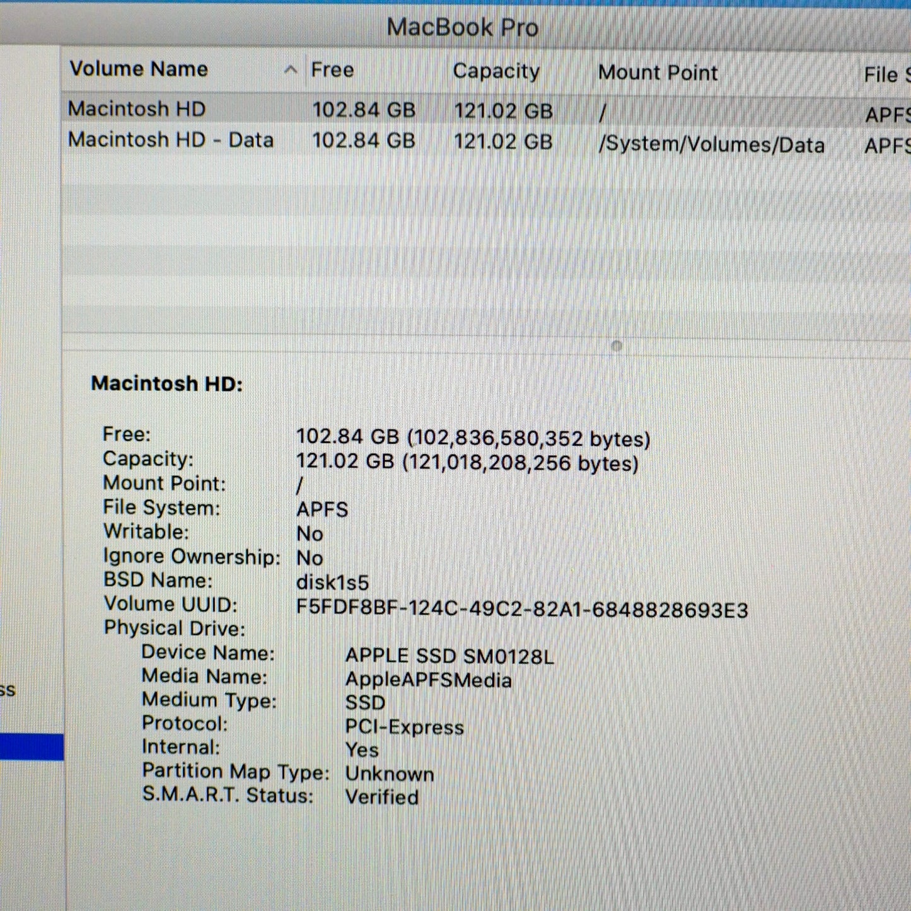Click the APPLE SSD SM0128L device name

point(449,656)
